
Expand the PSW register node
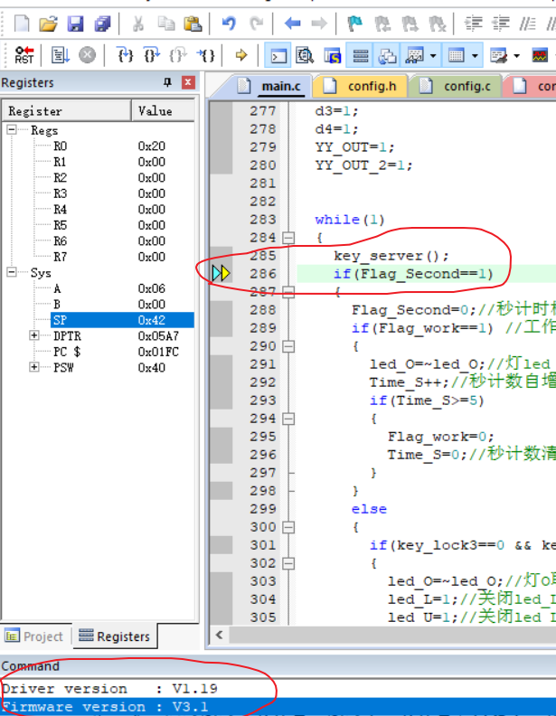click(34, 367)
